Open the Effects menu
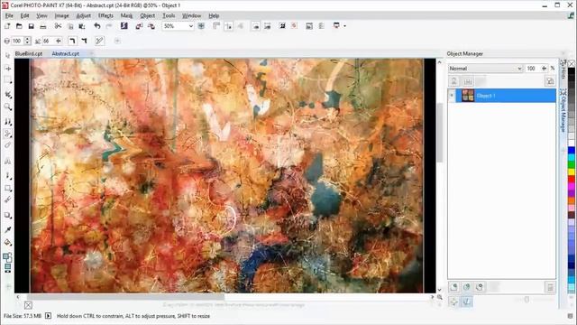 (x=105, y=16)
